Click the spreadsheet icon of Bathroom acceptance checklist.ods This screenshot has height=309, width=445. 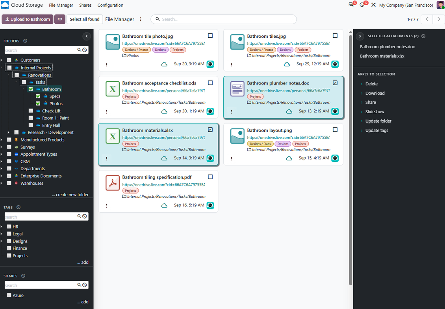tap(113, 89)
